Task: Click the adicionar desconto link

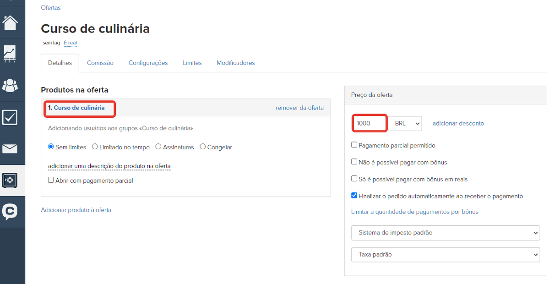Action: point(458,123)
